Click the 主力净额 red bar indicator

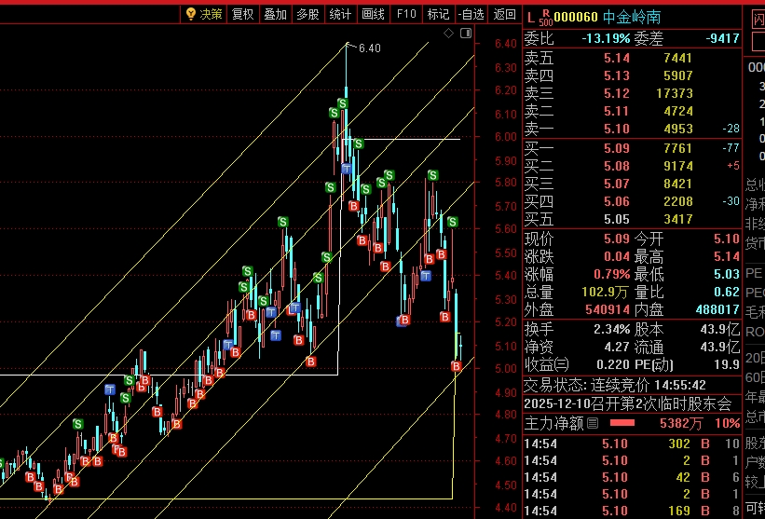pos(622,423)
